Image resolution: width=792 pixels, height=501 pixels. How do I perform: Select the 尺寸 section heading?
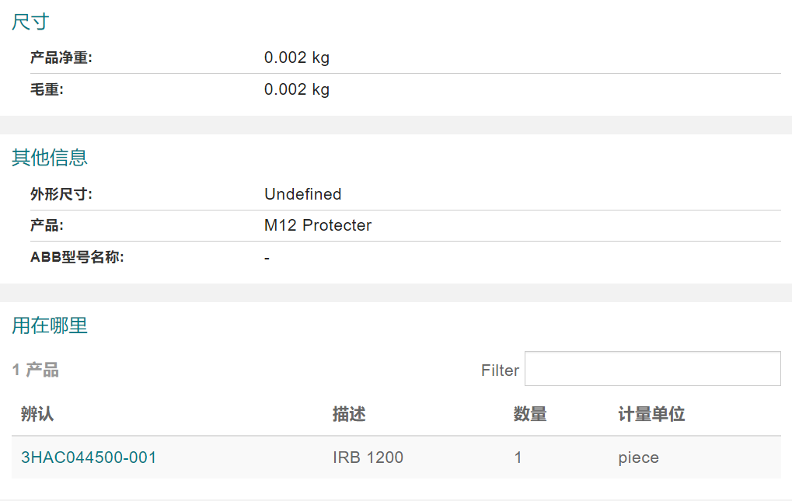pos(30,22)
